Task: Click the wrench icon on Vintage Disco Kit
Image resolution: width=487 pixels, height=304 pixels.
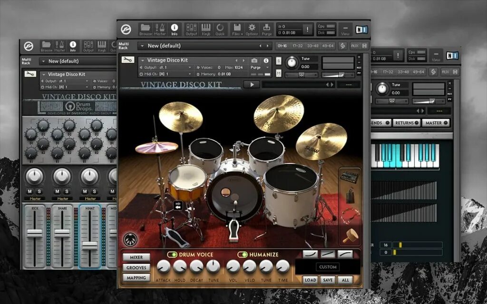Action: click(128, 59)
